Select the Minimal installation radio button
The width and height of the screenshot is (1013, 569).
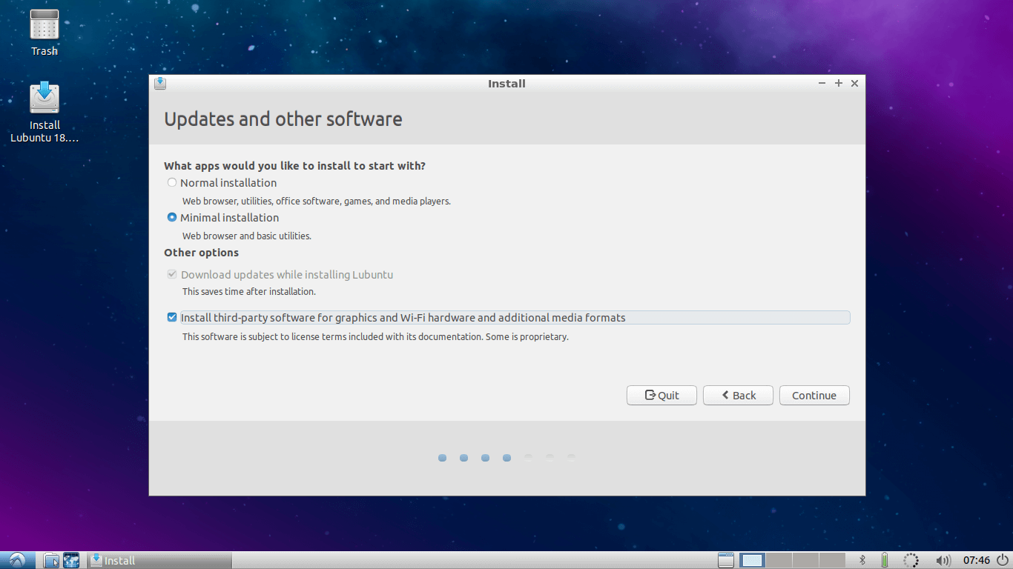pos(172,218)
